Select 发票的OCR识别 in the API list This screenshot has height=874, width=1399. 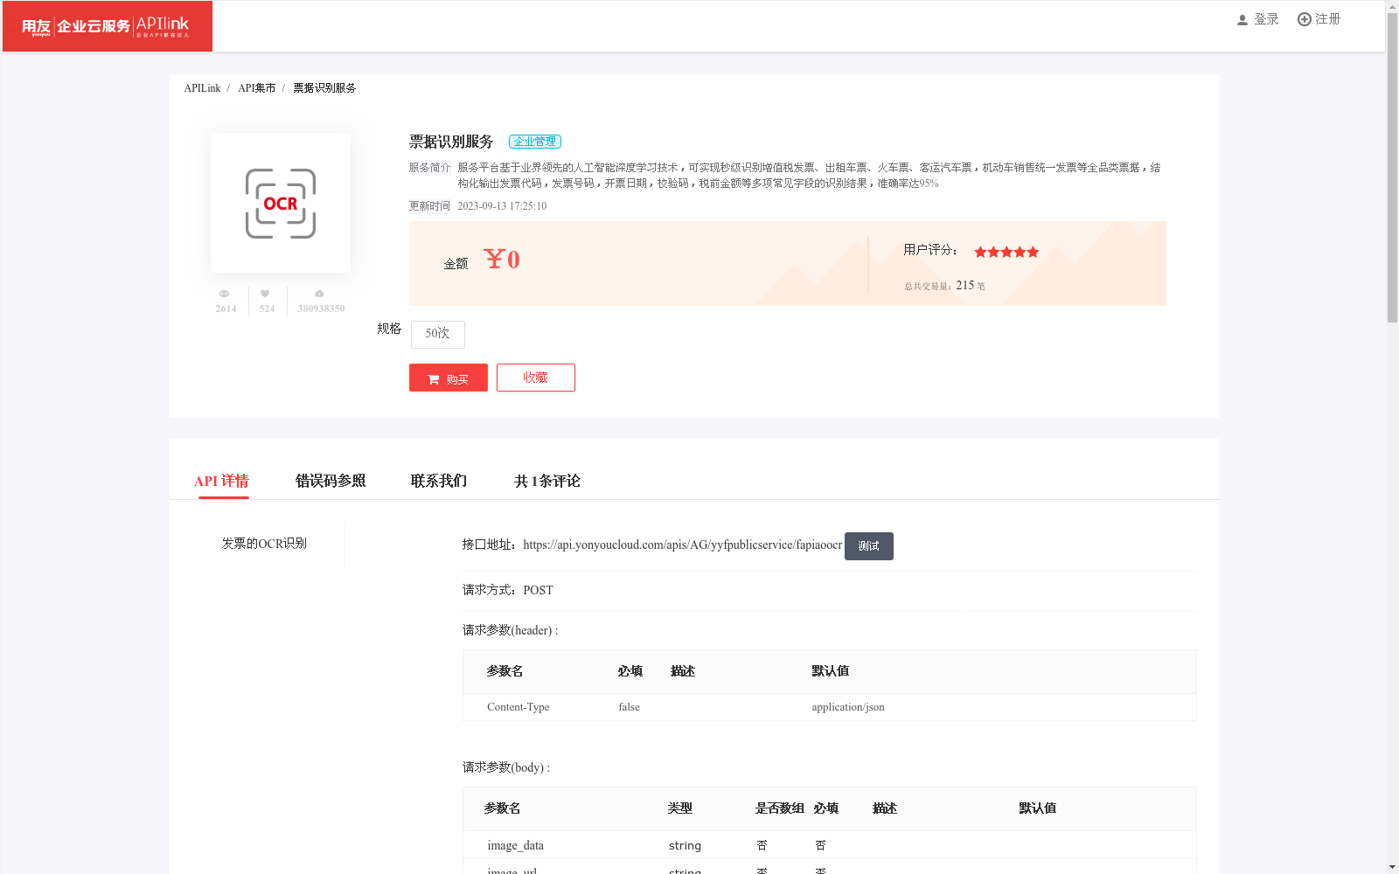click(x=264, y=544)
